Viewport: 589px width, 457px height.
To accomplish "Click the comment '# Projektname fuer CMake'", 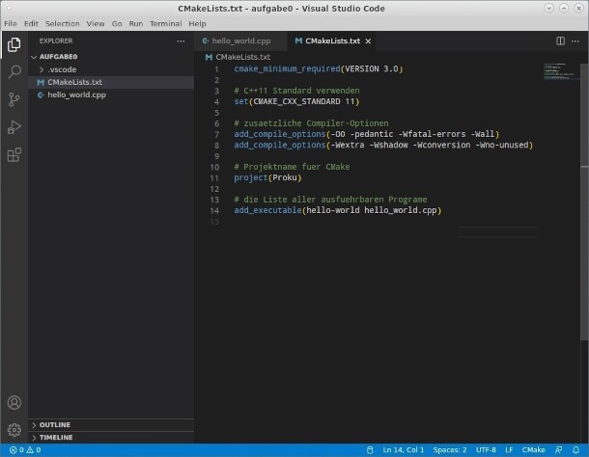I will (292, 167).
